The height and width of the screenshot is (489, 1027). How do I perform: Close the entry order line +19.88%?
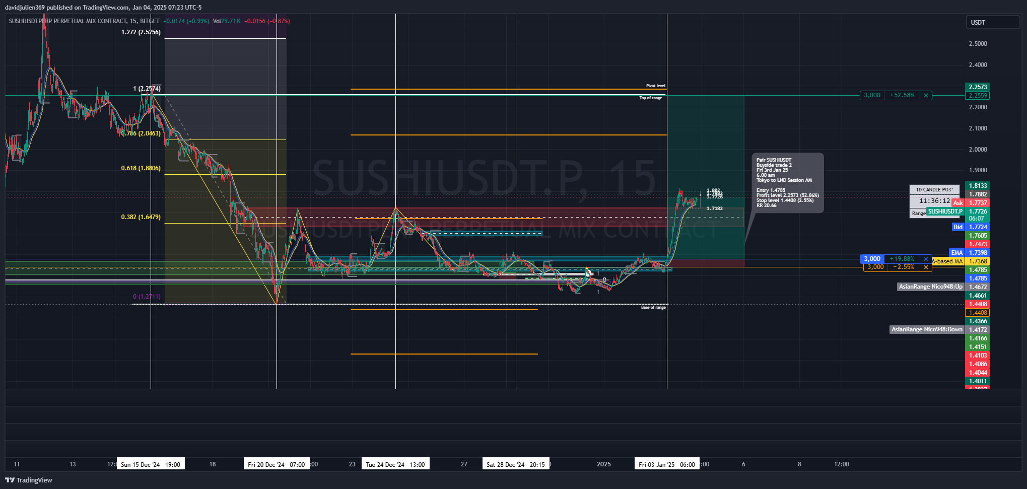coord(926,259)
